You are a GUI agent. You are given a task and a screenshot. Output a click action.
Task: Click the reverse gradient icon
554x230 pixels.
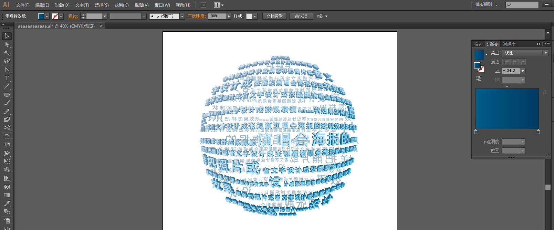(x=479, y=79)
